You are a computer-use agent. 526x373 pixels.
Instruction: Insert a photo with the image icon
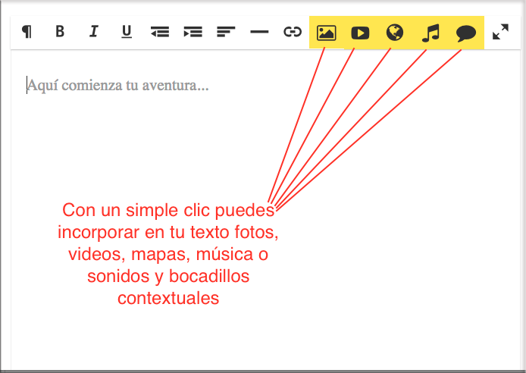click(x=326, y=33)
